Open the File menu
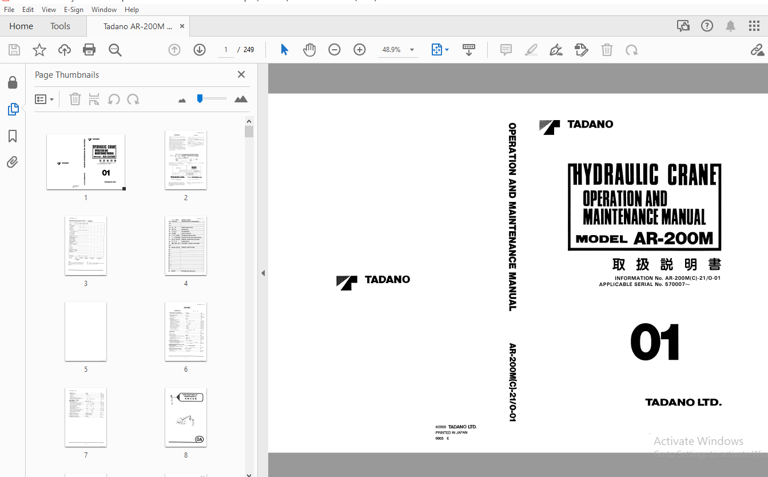The width and height of the screenshot is (768, 477). [10, 10]
